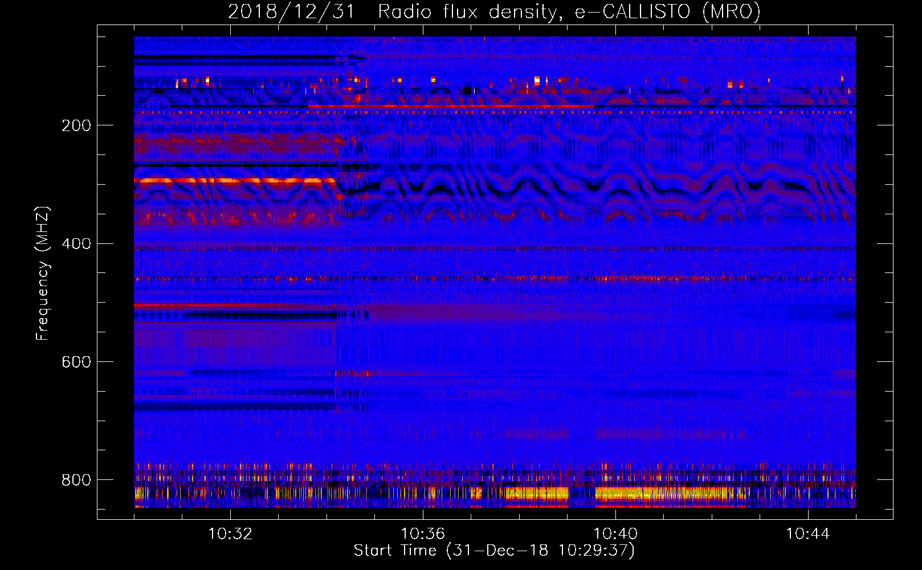The image size is (922, 570).
Task: Click the '400' frequency tick label
Action: tap(76, 245)
